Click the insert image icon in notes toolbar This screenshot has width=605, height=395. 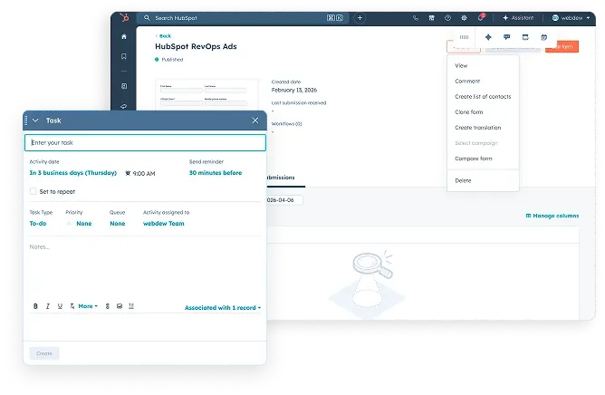tap(120, 306)
